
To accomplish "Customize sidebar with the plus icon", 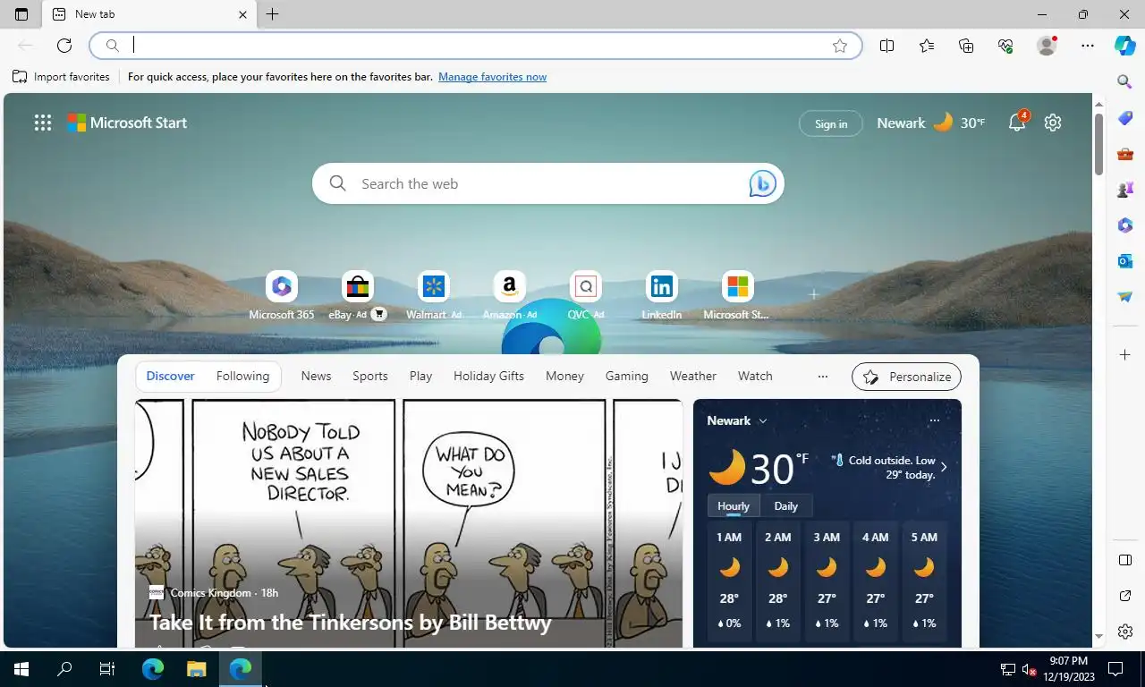I will pos(1125,355).
